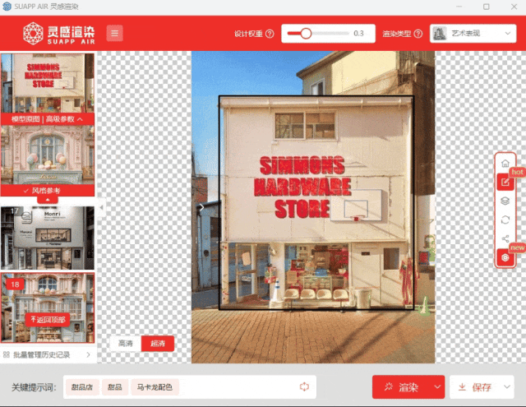The width and height of the screenshot is (526, 407).
Task: Click the refresh keywords icon in prompt bar
Action: [304, 386]
